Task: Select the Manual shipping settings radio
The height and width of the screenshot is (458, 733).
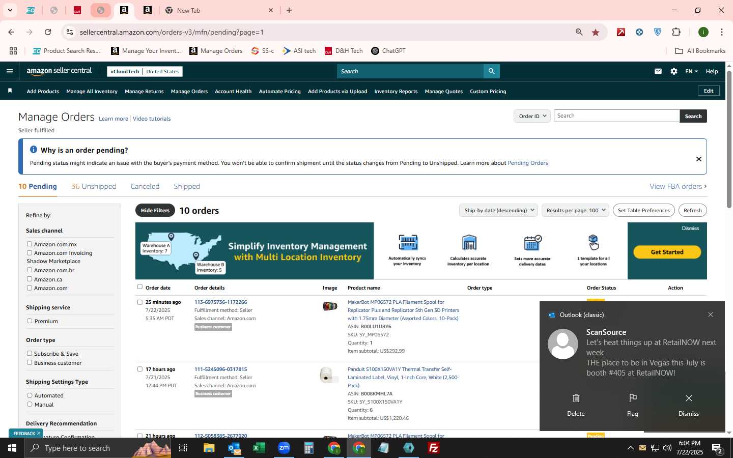Action: coord(30,405)
